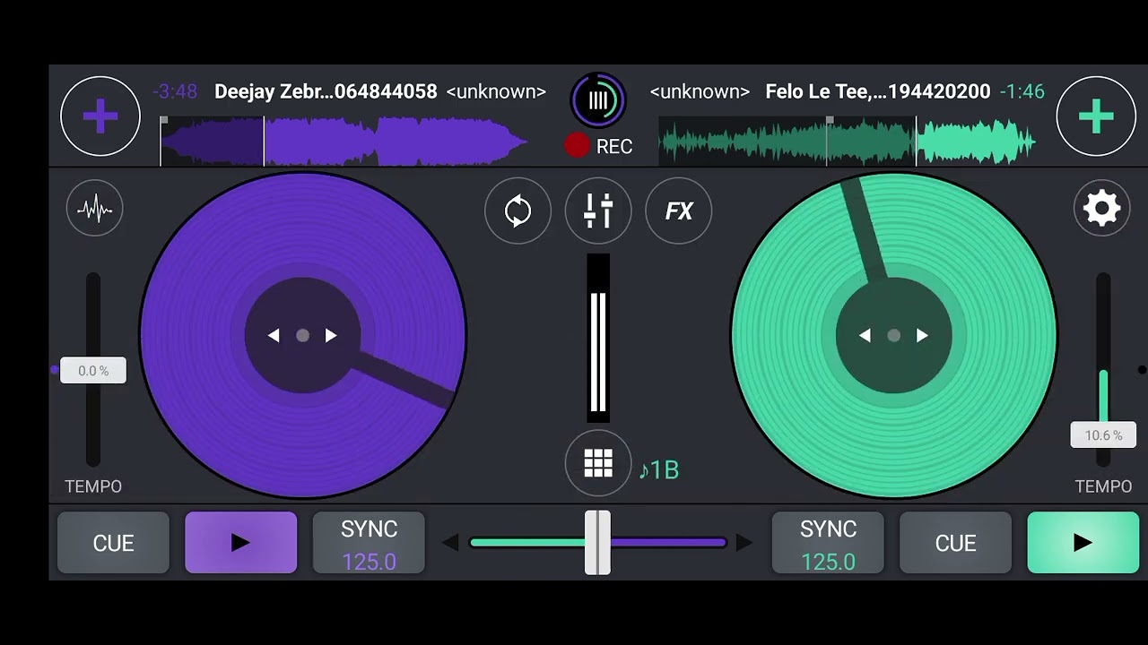Open the mixer equalizer sliders icon
Viewport: 1148px width, 645px height.
598,211
